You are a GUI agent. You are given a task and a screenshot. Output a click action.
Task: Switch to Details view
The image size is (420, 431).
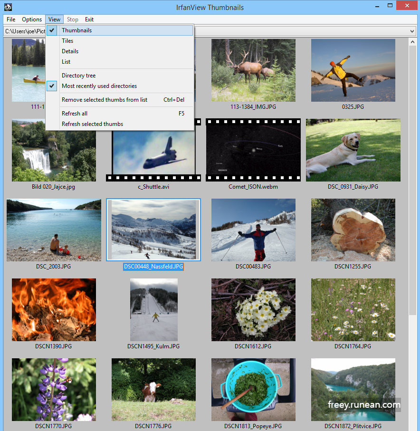point(120,51)
